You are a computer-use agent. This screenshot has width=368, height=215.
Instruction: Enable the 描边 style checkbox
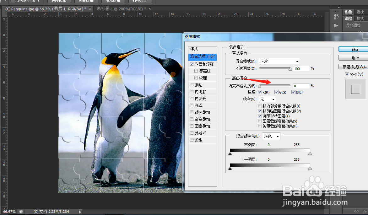(x=192, y=84)
